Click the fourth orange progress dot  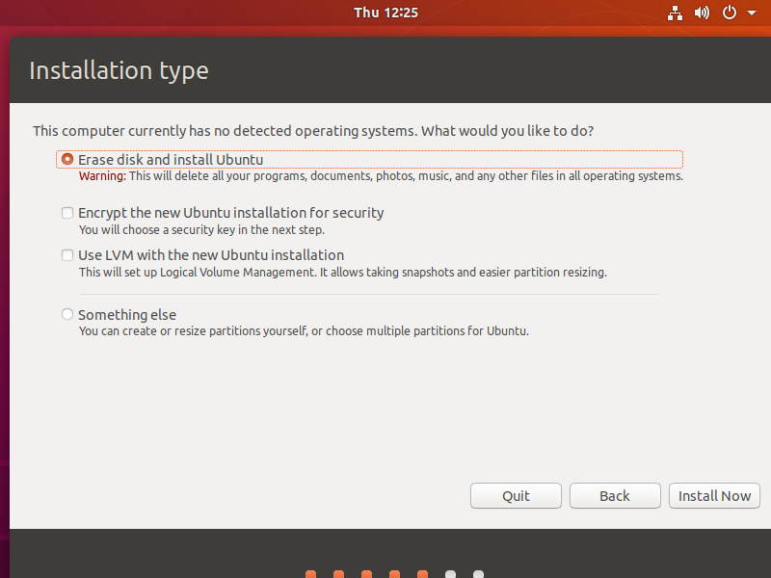394,575
